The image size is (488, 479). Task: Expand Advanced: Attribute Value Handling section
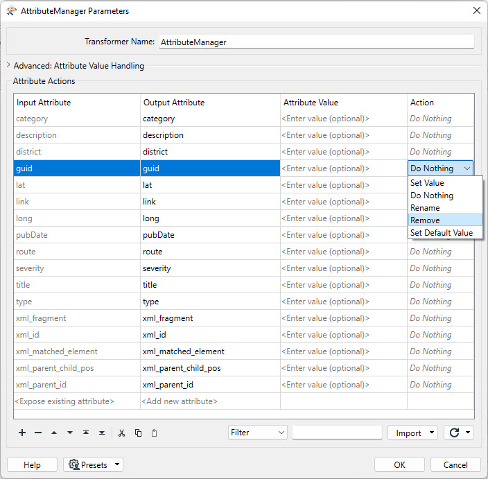[8, 65]
